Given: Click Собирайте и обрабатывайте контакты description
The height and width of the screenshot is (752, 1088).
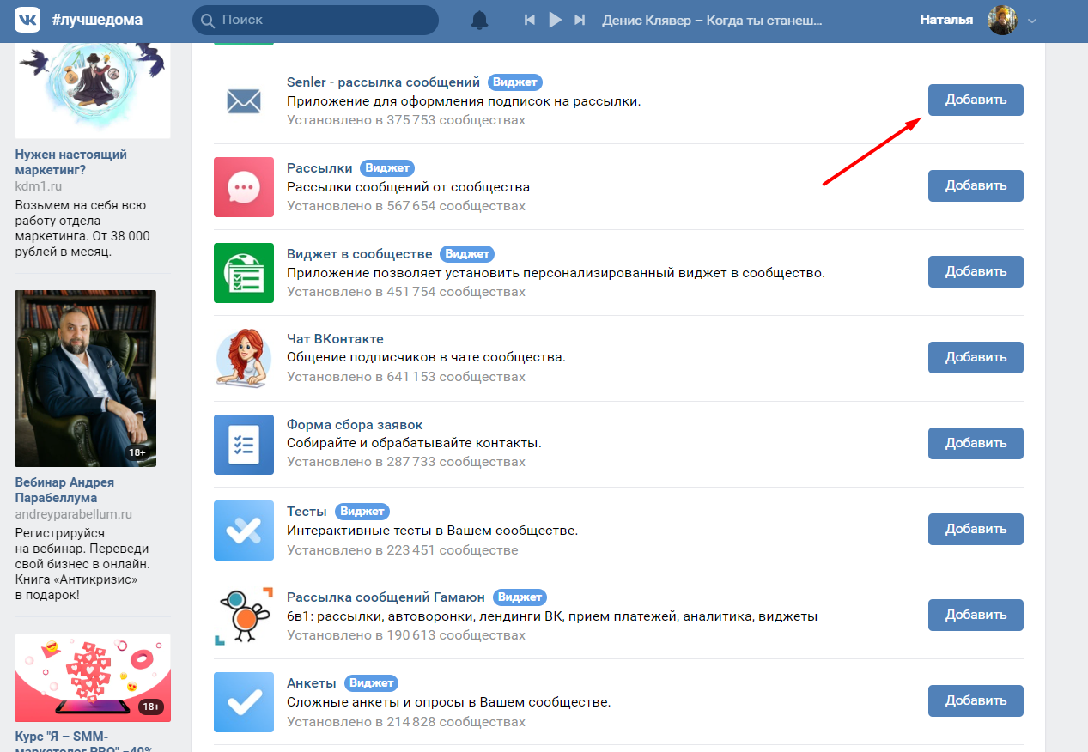Looking at the screenshot, I should [x=414, y=443].
